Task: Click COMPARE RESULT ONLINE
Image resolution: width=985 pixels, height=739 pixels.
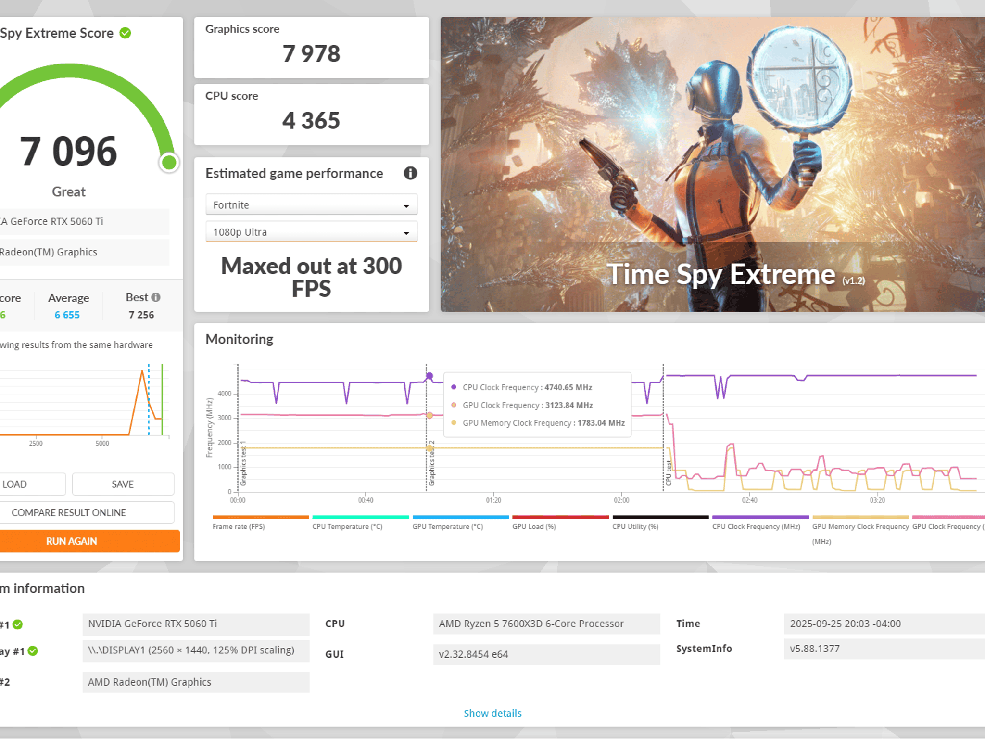Action: [x=87, y=513]
